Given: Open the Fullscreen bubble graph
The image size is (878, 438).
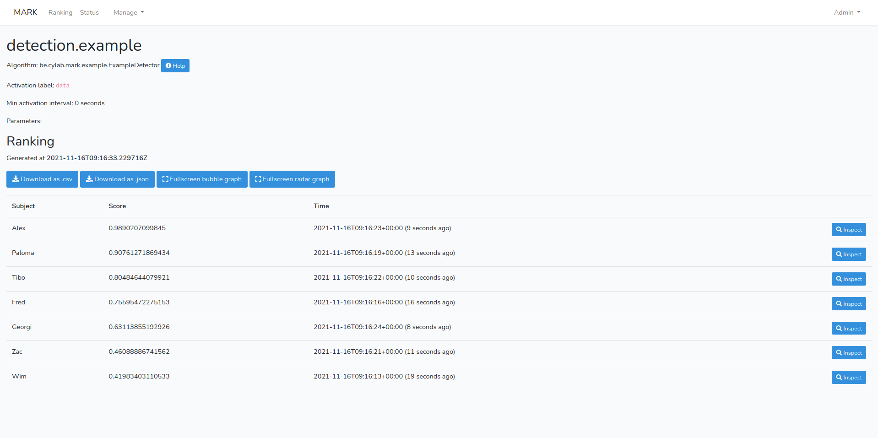Looking at the screenshot, I should 202,179.
